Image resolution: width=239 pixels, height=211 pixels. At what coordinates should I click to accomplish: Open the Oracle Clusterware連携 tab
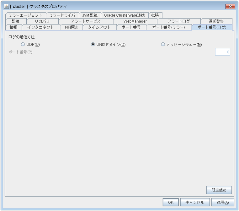click(x=125, y=15)
